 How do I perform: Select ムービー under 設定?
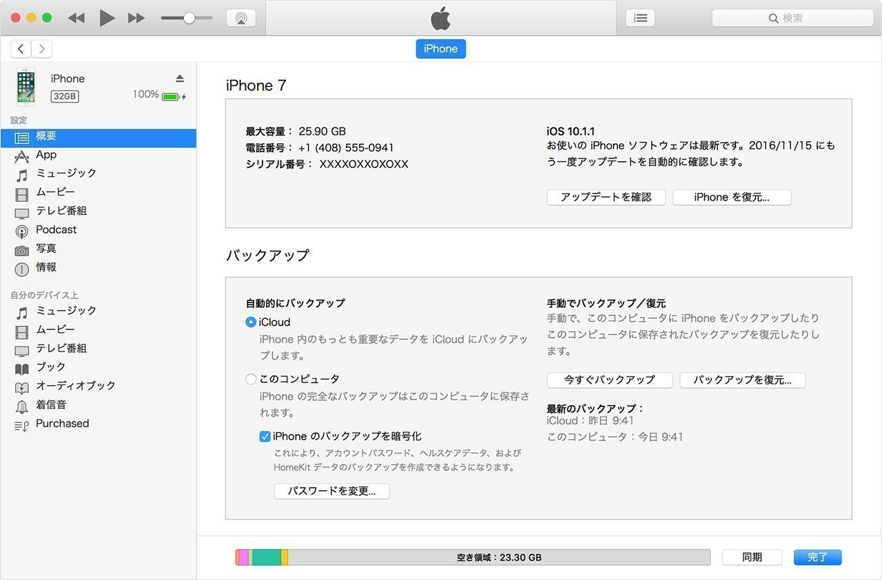point(55,191)
